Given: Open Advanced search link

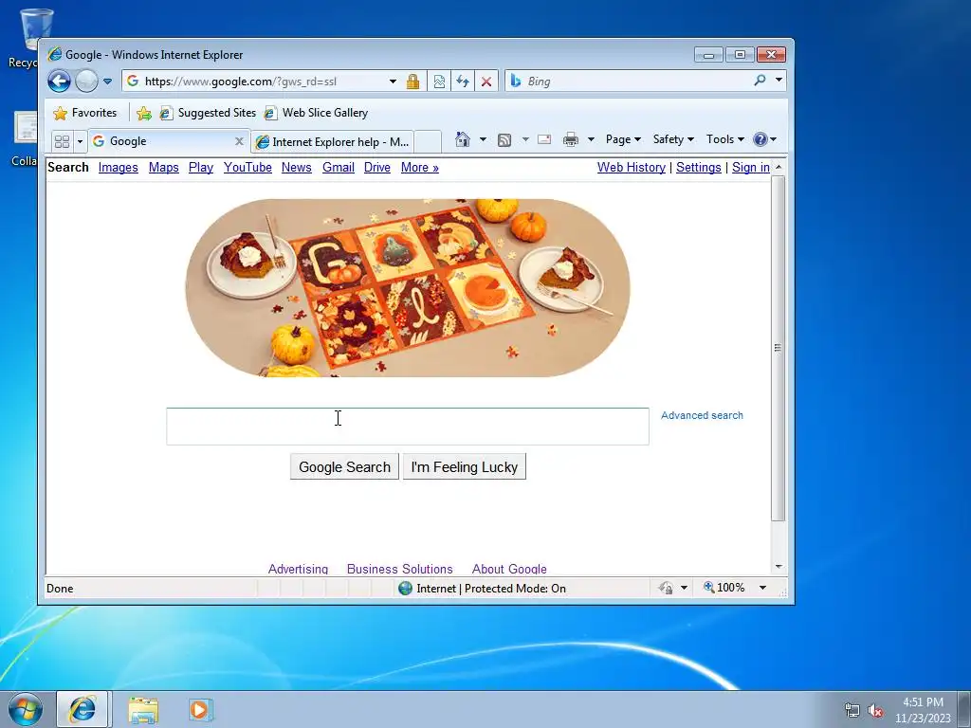Looking at the screenshot, I should [702, 415].
